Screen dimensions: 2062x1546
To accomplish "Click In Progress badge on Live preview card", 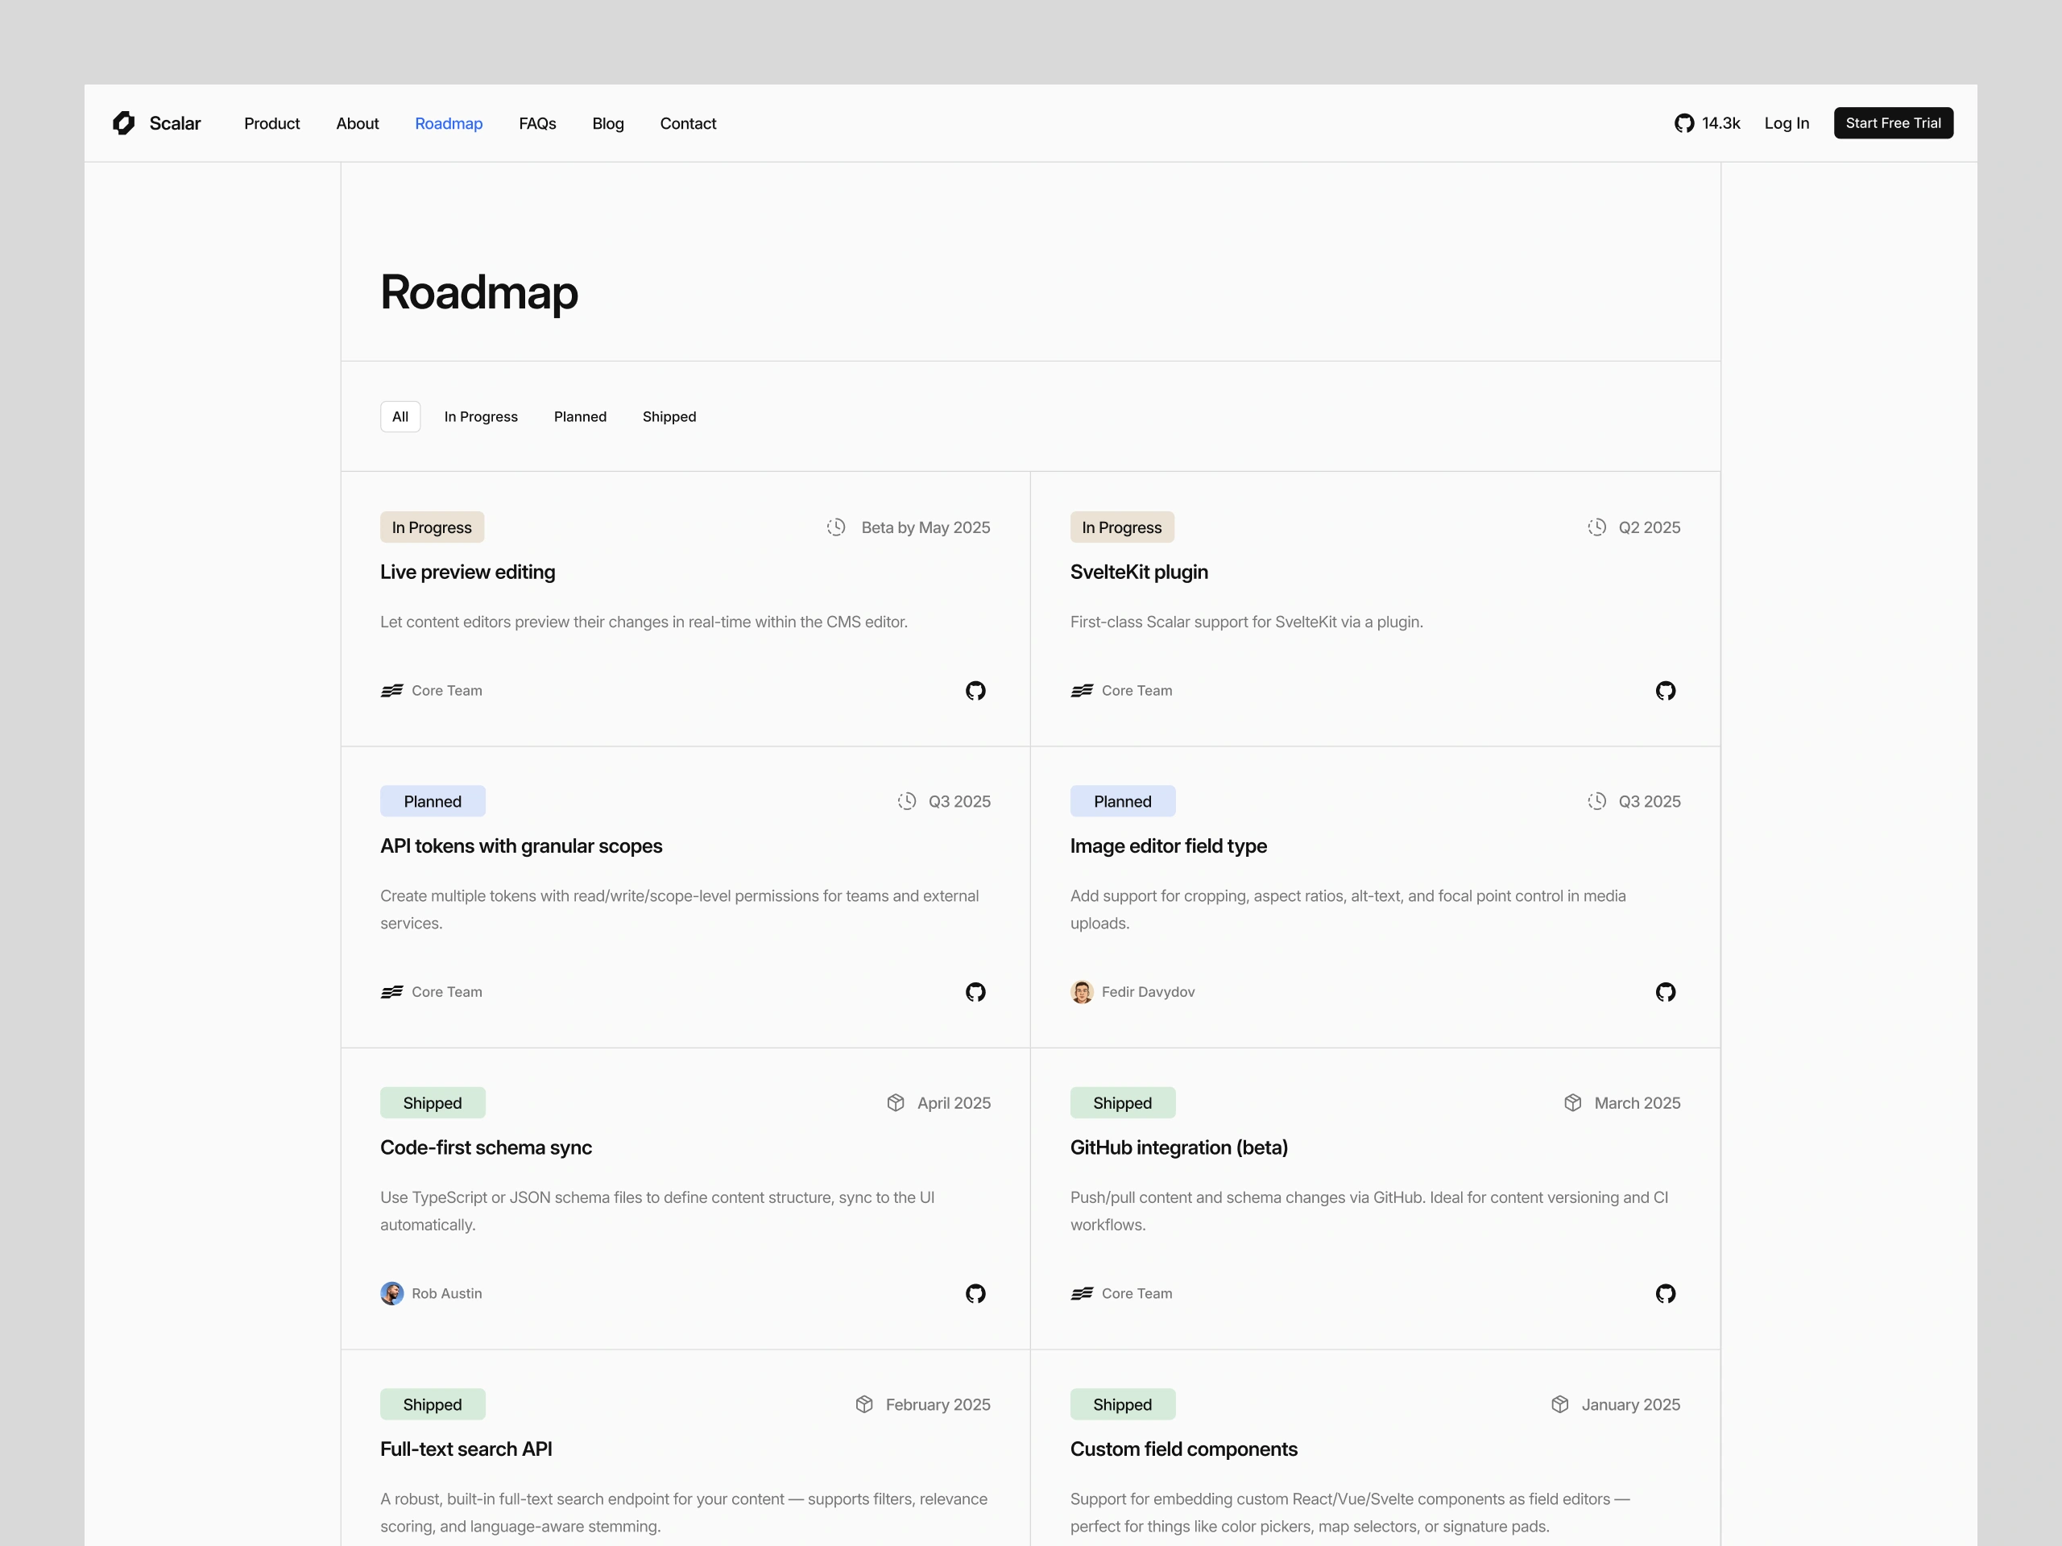I will [x=432, y=527].
